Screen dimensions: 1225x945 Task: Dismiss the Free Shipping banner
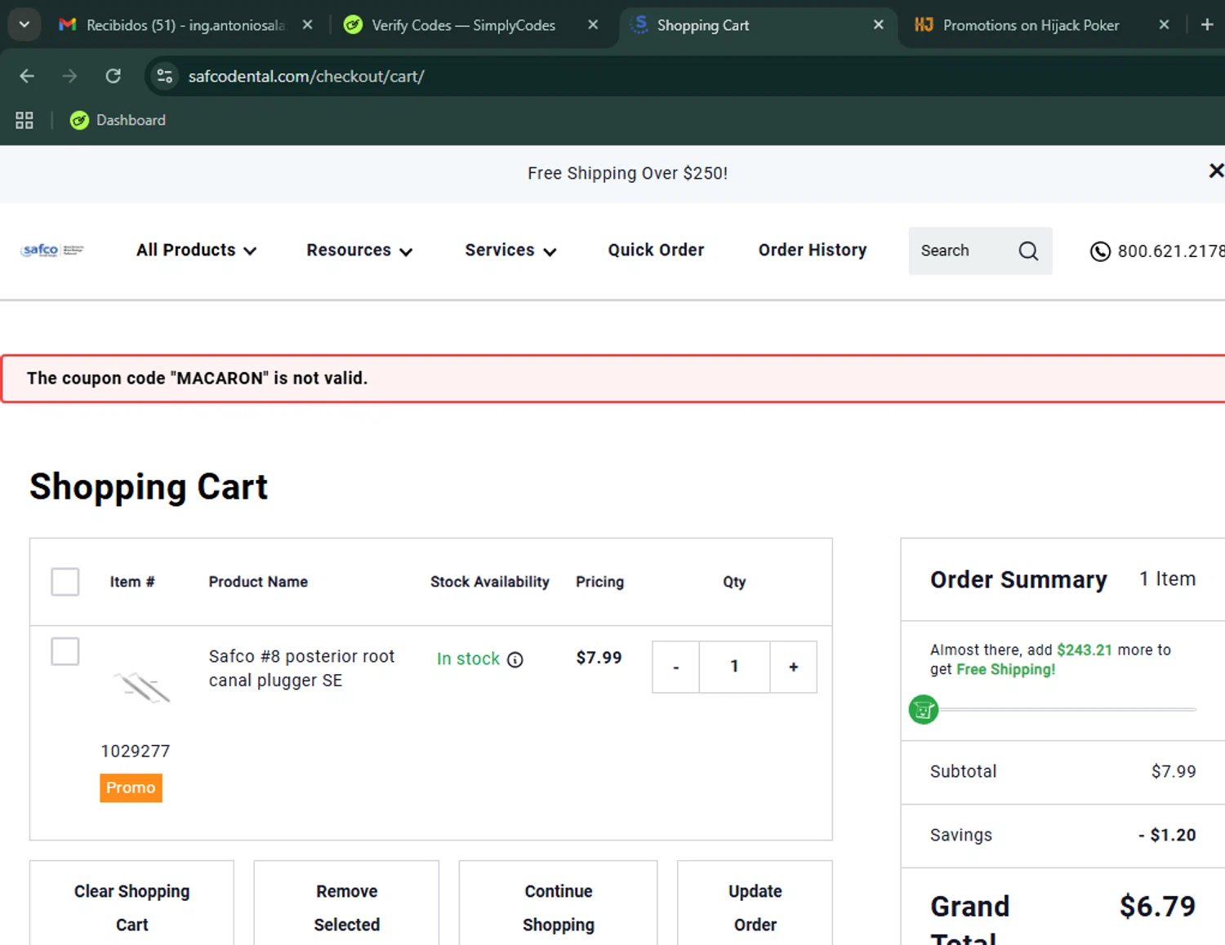click(x=1215, y=171)
